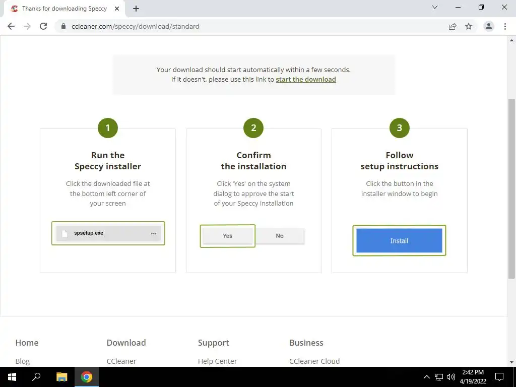This screenshot has width=516, height=387.
Task: Open the CCleaner footer link
Action: [x=121, y=361]
